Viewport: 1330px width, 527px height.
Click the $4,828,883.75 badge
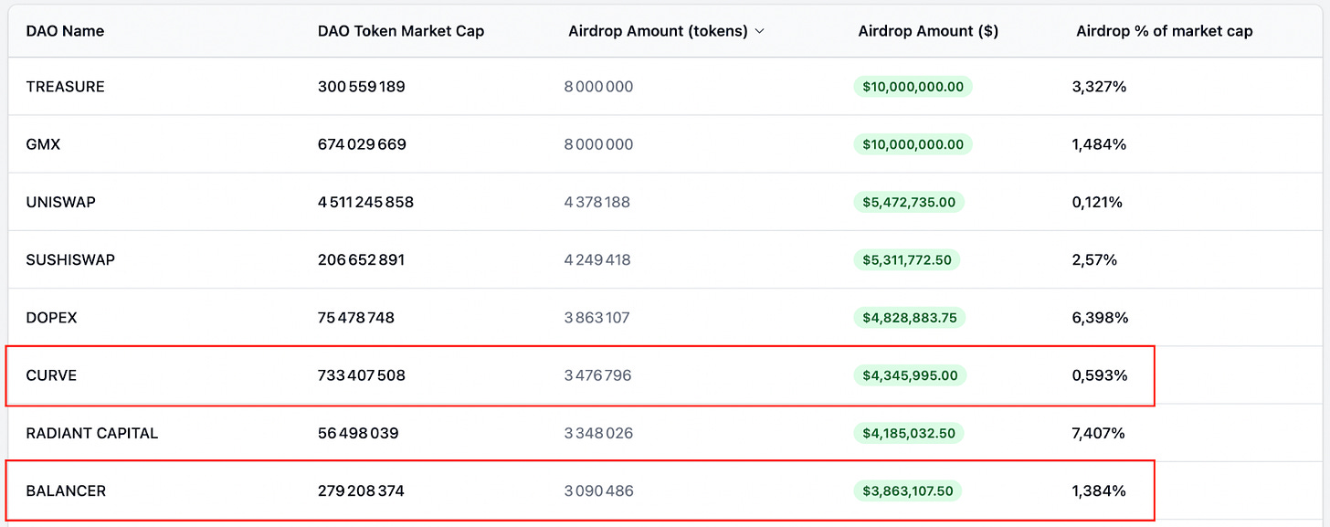point(910,318)
